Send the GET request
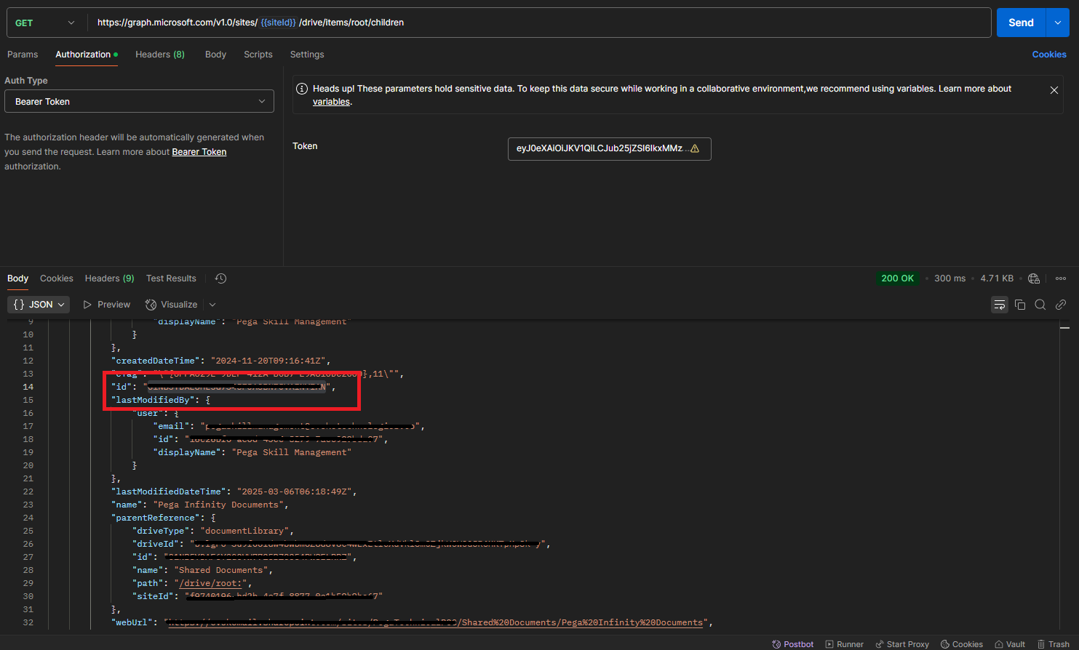1079x650 pixels. [x=1021, y=23]
